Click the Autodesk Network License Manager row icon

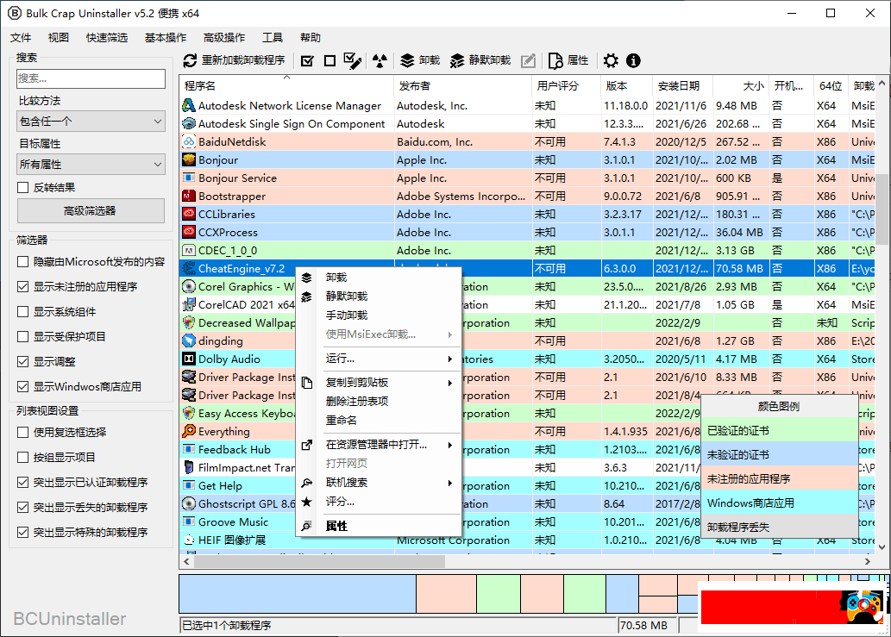(x=189, y=106)
